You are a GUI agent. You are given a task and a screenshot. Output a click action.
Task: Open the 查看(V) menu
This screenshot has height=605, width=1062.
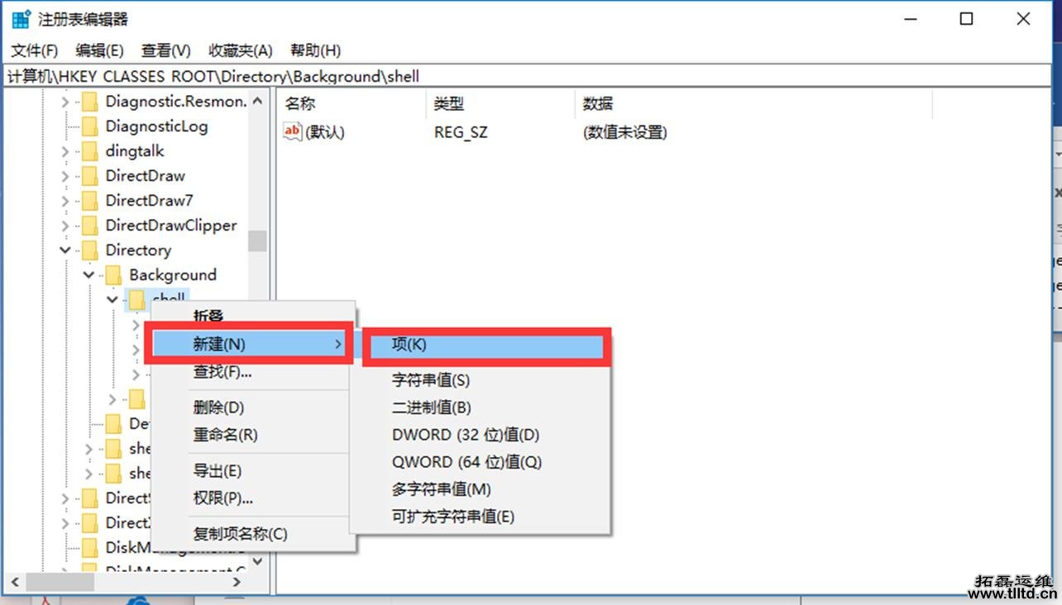point(165,50)
